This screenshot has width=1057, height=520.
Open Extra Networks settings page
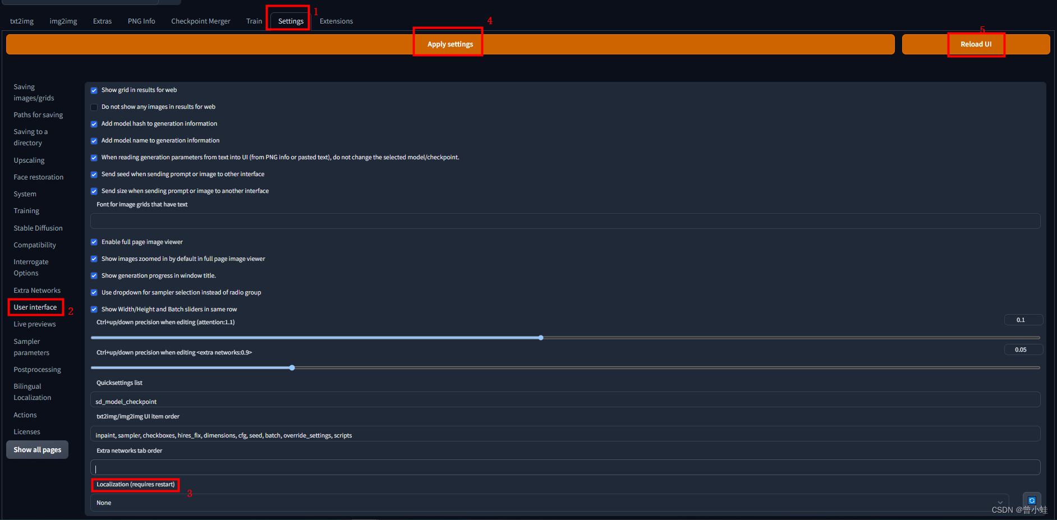pyautogui.click(x=37, y=291)
